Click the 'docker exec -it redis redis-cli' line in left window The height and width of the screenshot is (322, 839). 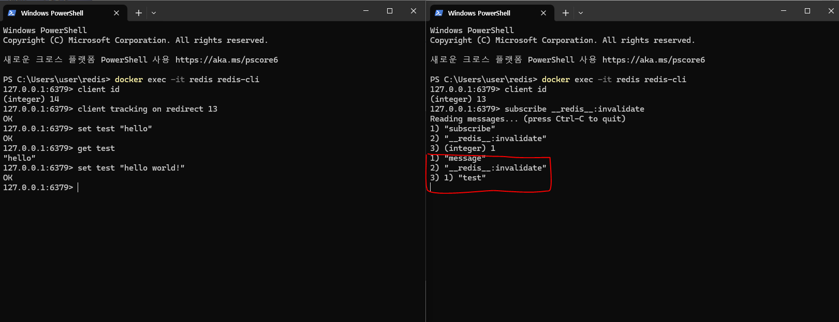pyautogui.click(x=131, y=80)
